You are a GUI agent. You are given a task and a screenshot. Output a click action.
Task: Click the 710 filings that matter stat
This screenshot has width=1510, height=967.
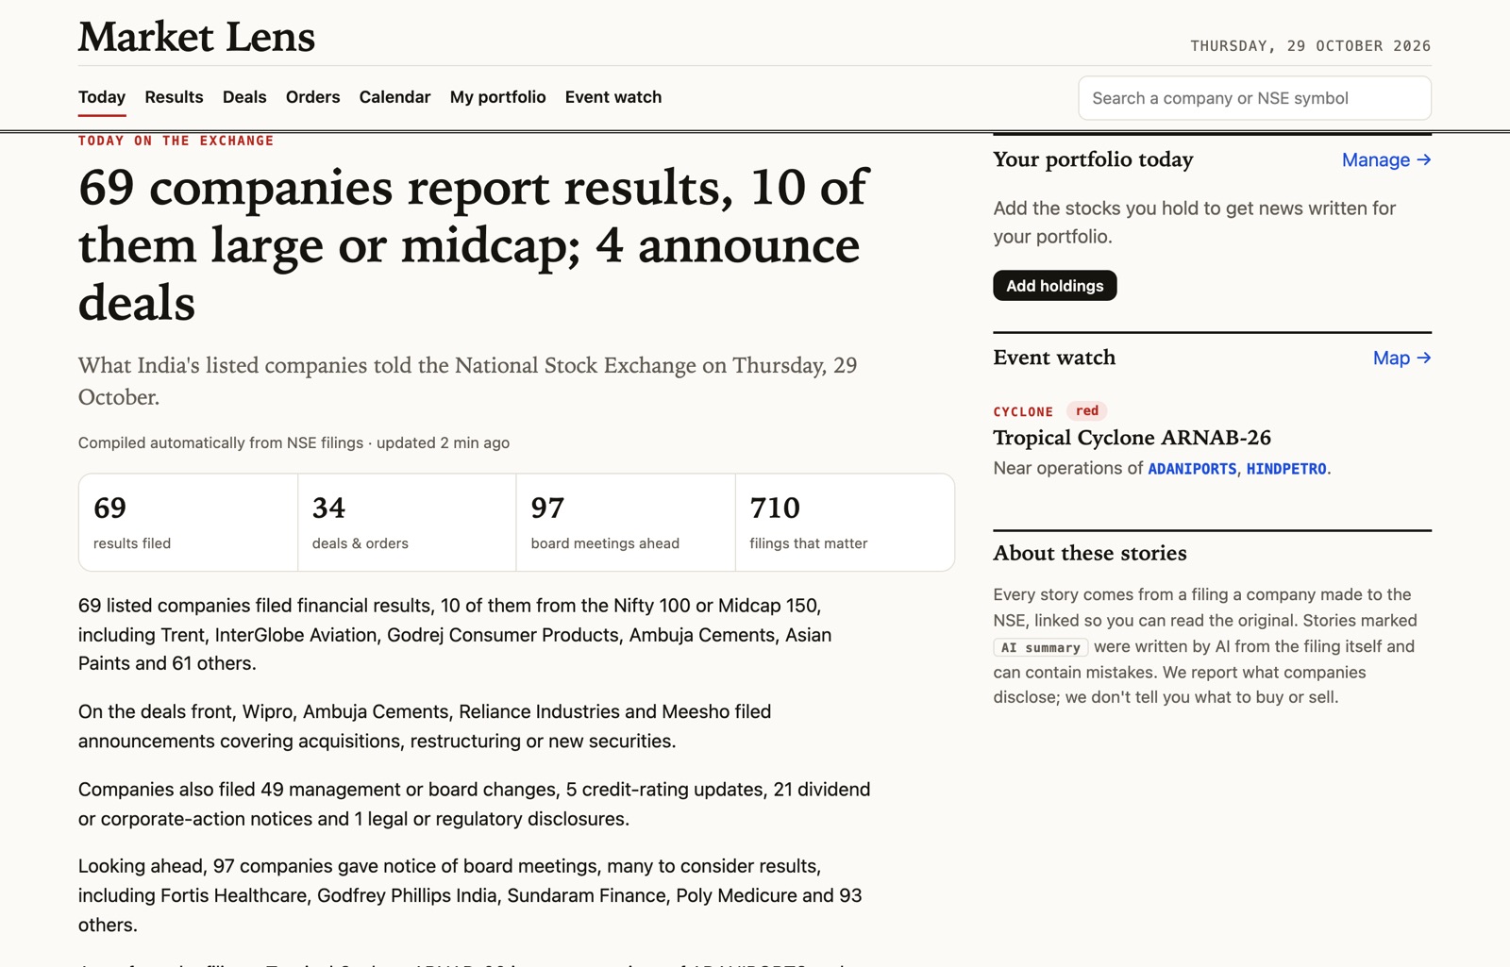(x=845, y=523)
